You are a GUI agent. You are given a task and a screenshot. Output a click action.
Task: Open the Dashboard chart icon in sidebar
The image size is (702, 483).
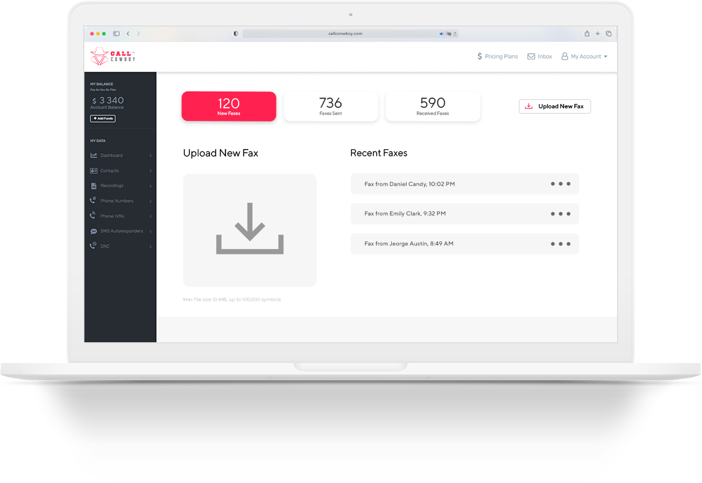[x=93, y=155]
